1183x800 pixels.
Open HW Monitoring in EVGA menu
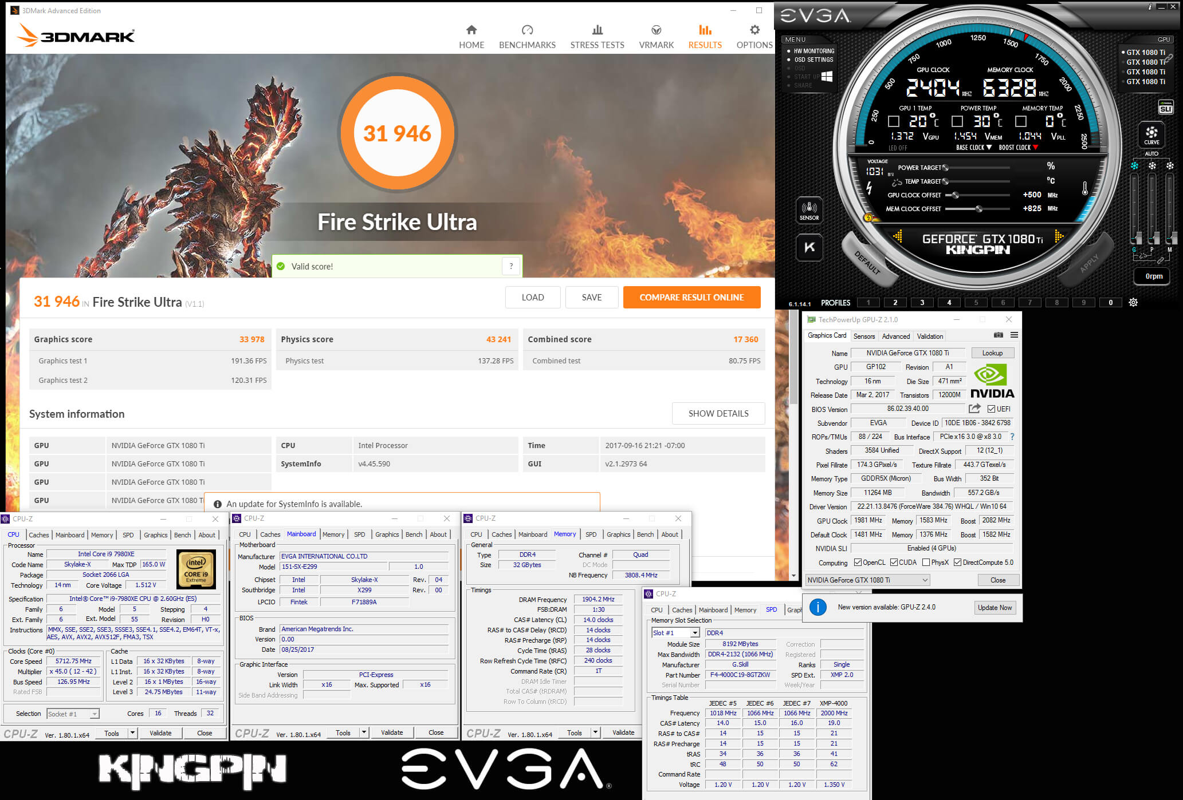pyautogui.click(x=813, y=51)
